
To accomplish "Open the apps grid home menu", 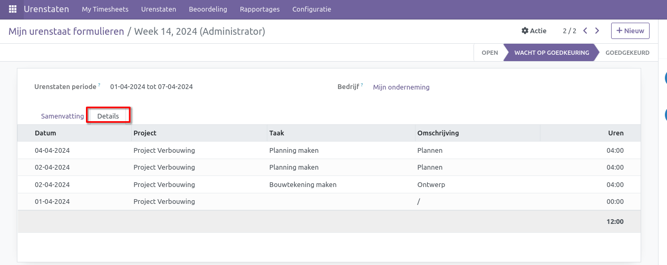I will tap(13, 9).
